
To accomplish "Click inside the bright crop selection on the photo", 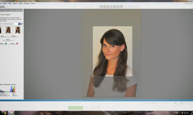I will 112,51.
